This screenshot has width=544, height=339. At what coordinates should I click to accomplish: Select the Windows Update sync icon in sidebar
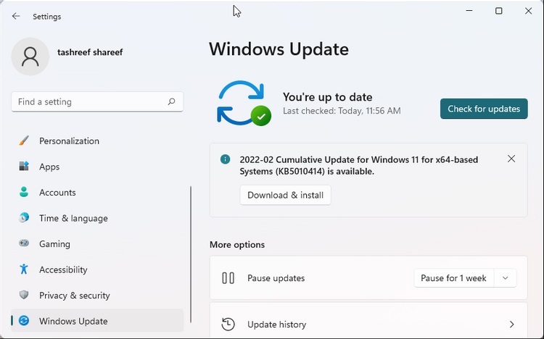(24, 321)
